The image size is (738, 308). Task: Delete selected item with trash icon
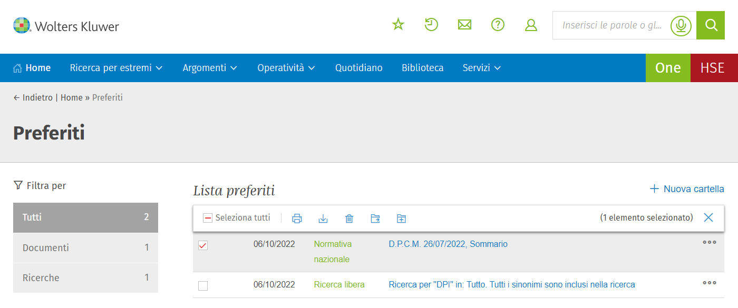pos(349,218)
